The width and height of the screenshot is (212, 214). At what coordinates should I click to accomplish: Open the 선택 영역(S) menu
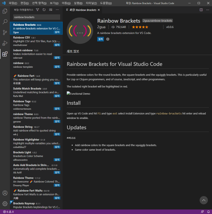tap(39, 3)
